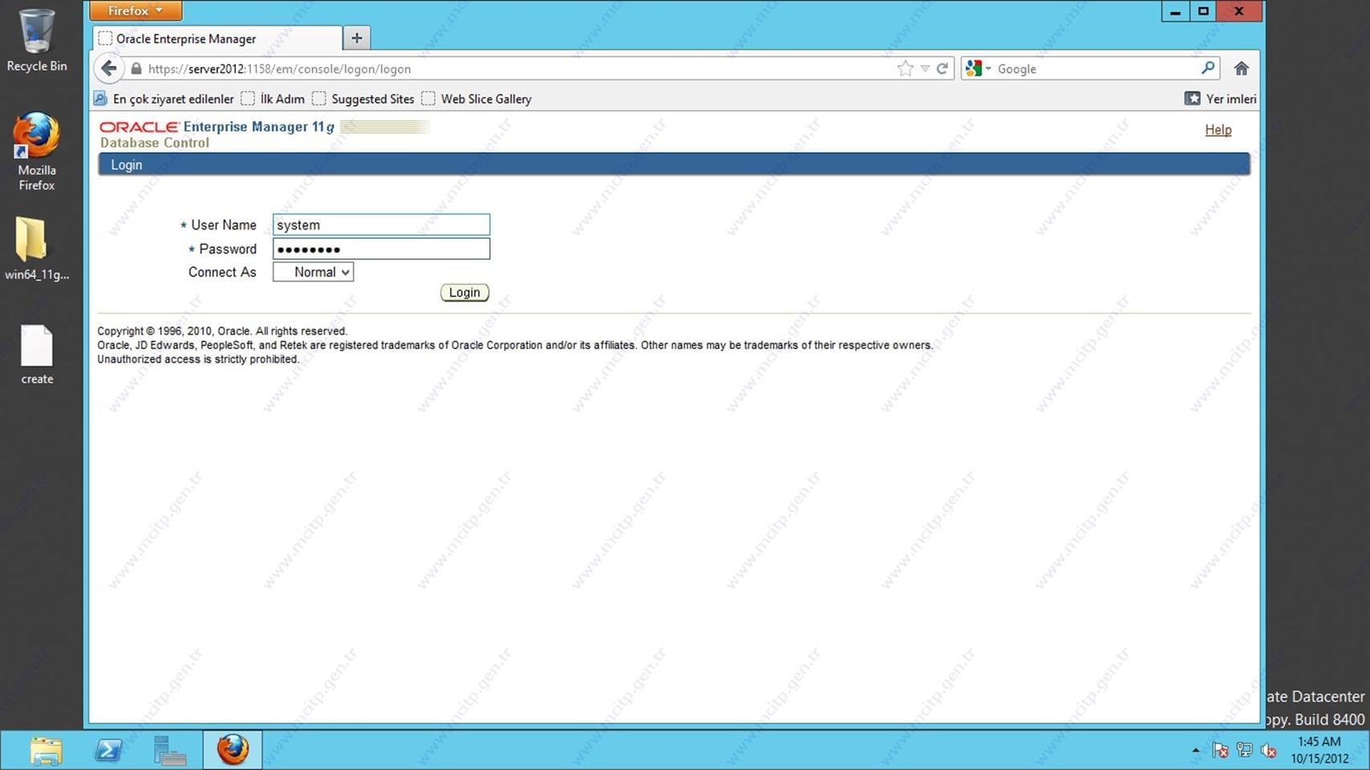Open Recycle Bin on desktop

point(37,40)
